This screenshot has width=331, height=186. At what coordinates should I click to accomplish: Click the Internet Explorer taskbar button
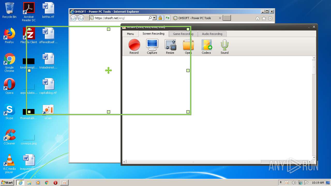click(x=20, y=182)
